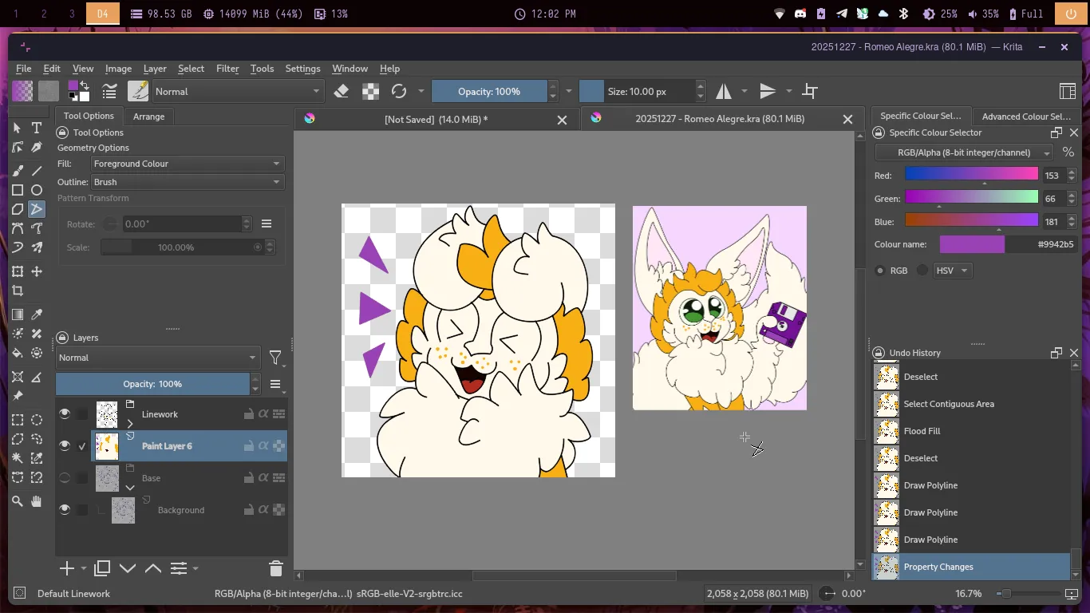The width and height of the screenshot is (1090, 613).
Task: Adjust the Red colour channel slider
Action: click(971, 174)
